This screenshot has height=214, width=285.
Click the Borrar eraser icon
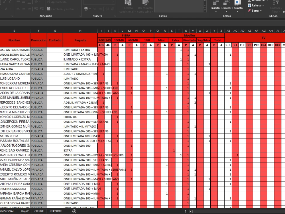249,11
